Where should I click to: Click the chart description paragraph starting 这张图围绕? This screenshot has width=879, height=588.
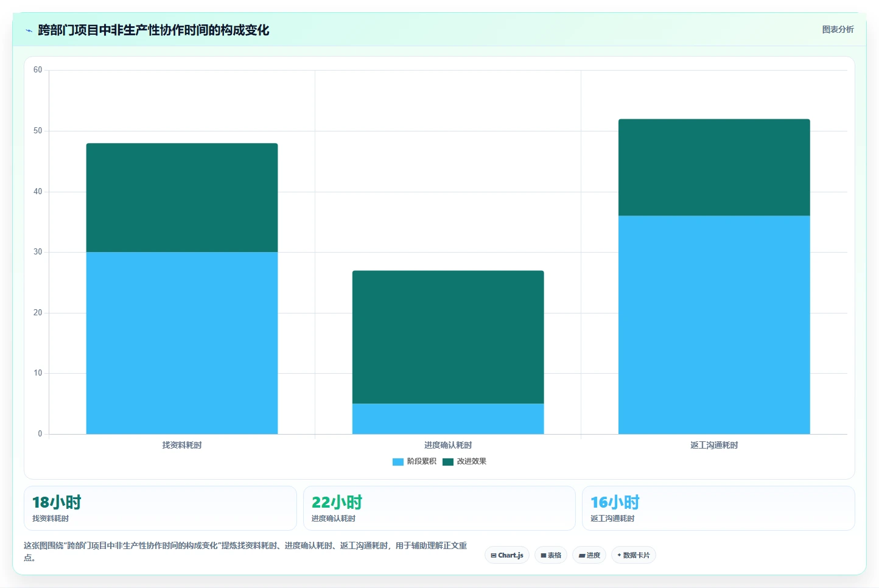(x=245, y=551)
